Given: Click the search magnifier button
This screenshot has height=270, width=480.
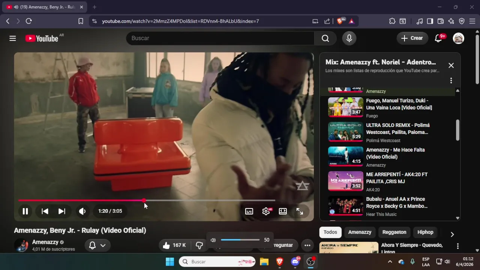Looking at the screenshot, I should tap(325, 38).
